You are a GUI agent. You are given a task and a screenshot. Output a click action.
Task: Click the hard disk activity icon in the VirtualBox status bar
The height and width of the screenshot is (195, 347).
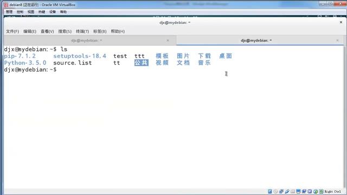coord(270,191)
